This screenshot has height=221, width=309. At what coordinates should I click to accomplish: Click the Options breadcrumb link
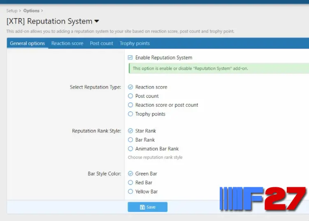tap(31, 11)
